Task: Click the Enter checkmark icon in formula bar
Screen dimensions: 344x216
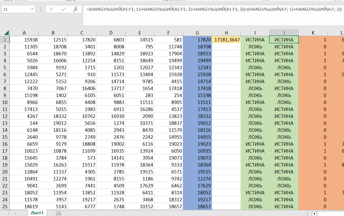Action: coord(64,9)
